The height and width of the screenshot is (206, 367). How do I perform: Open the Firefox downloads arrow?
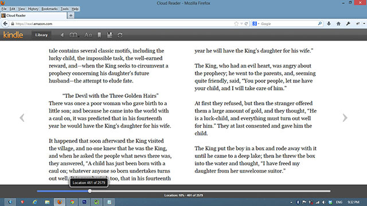329,23
